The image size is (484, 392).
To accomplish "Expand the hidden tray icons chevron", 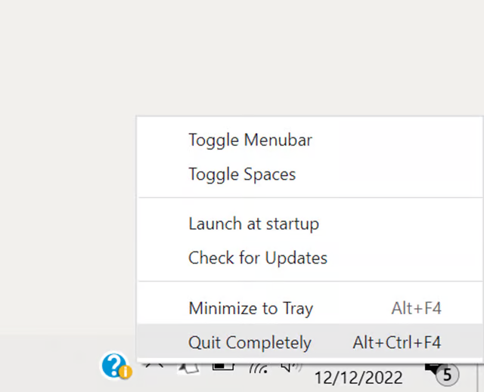I will [x=154, y=366].
